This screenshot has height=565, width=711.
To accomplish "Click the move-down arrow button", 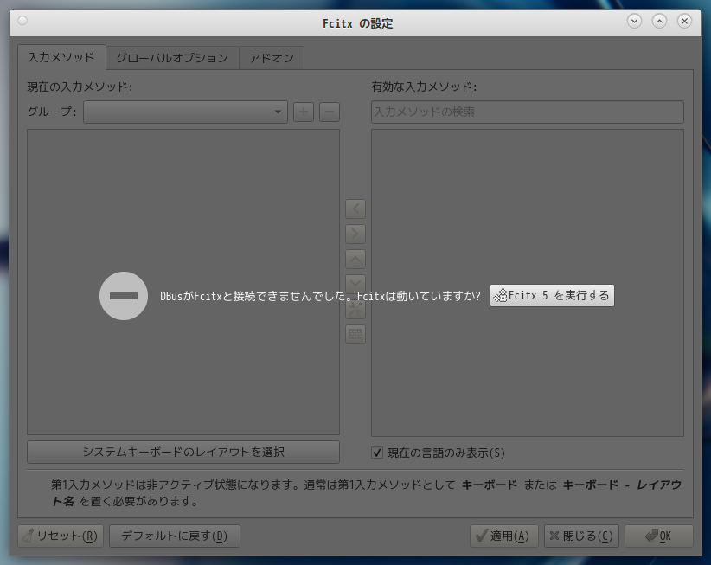I will 355,284.
